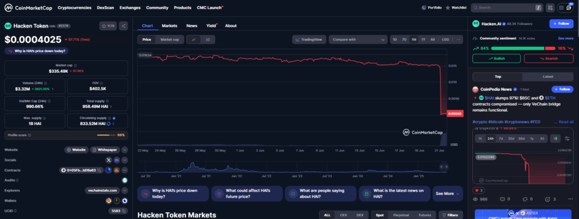Click the audit badge icon in Audits row
The height and width of the screenshot is (219, 579).
click(125, 180)
